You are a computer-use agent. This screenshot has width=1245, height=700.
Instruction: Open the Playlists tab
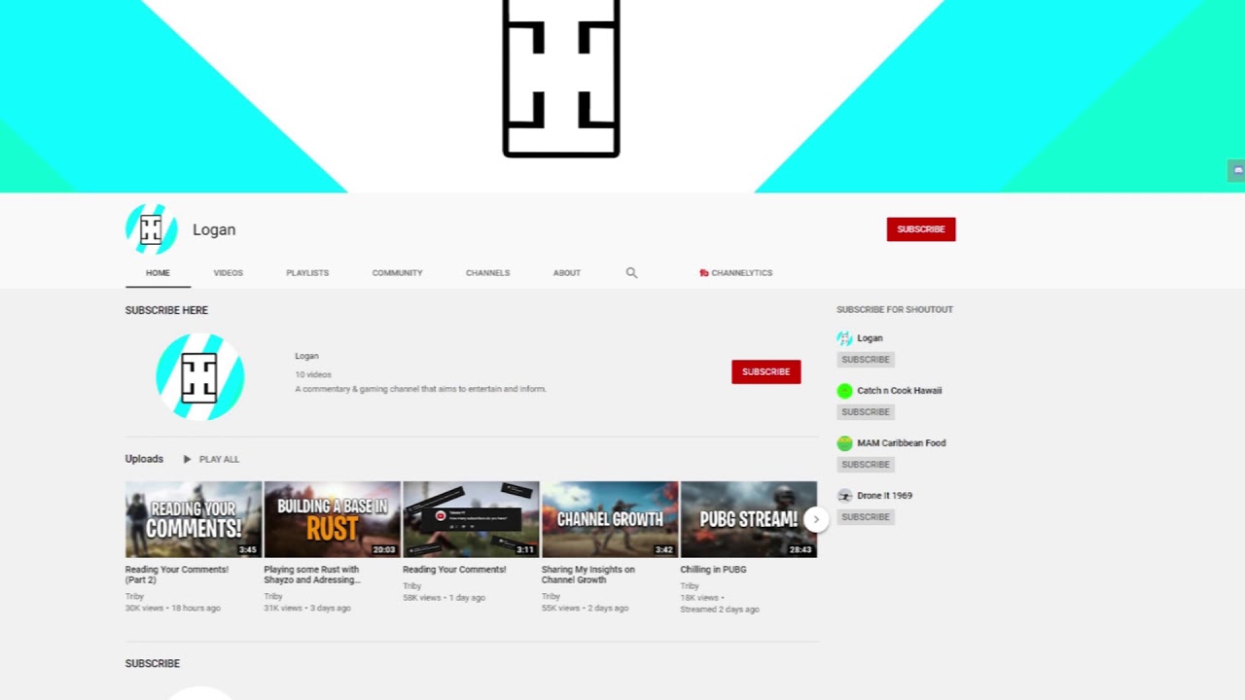click(x=307, y=273)
